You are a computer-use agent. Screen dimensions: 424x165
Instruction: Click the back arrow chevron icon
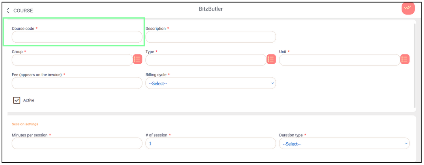pyautogui.click(x=8, y=11)
